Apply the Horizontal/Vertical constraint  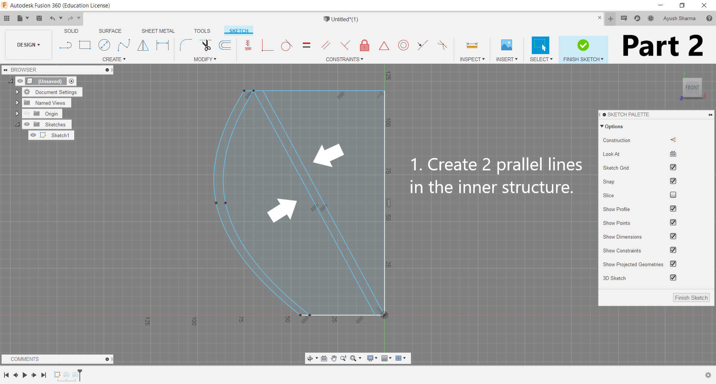click(248, 45)
